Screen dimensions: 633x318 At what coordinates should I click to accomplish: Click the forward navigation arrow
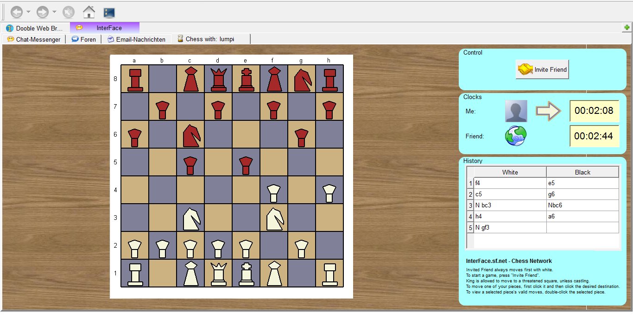click(x=43, y=12)
